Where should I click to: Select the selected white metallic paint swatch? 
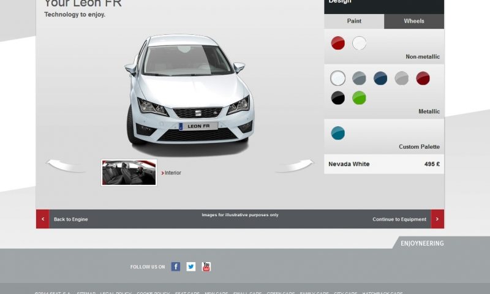click(x=338, y=78)
